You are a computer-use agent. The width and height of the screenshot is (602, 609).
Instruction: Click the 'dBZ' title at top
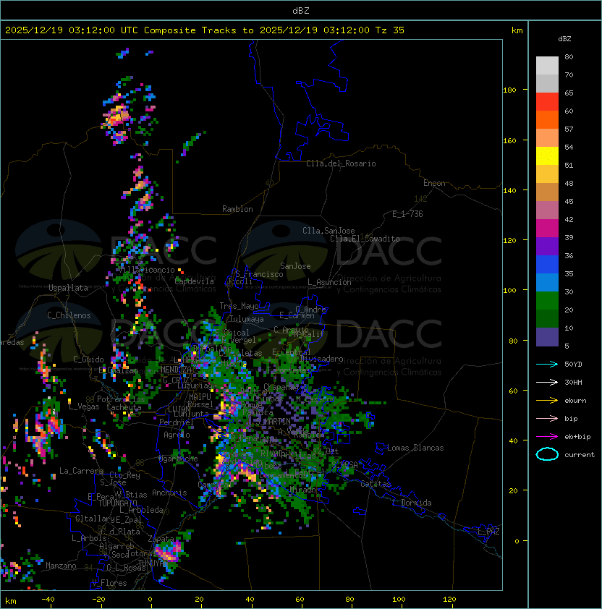tap(301, 10)
